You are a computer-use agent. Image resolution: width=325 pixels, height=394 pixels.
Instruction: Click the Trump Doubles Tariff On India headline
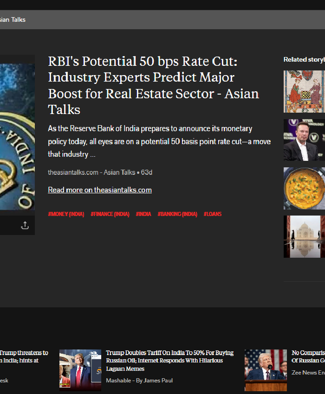click(x=169, y=361)
